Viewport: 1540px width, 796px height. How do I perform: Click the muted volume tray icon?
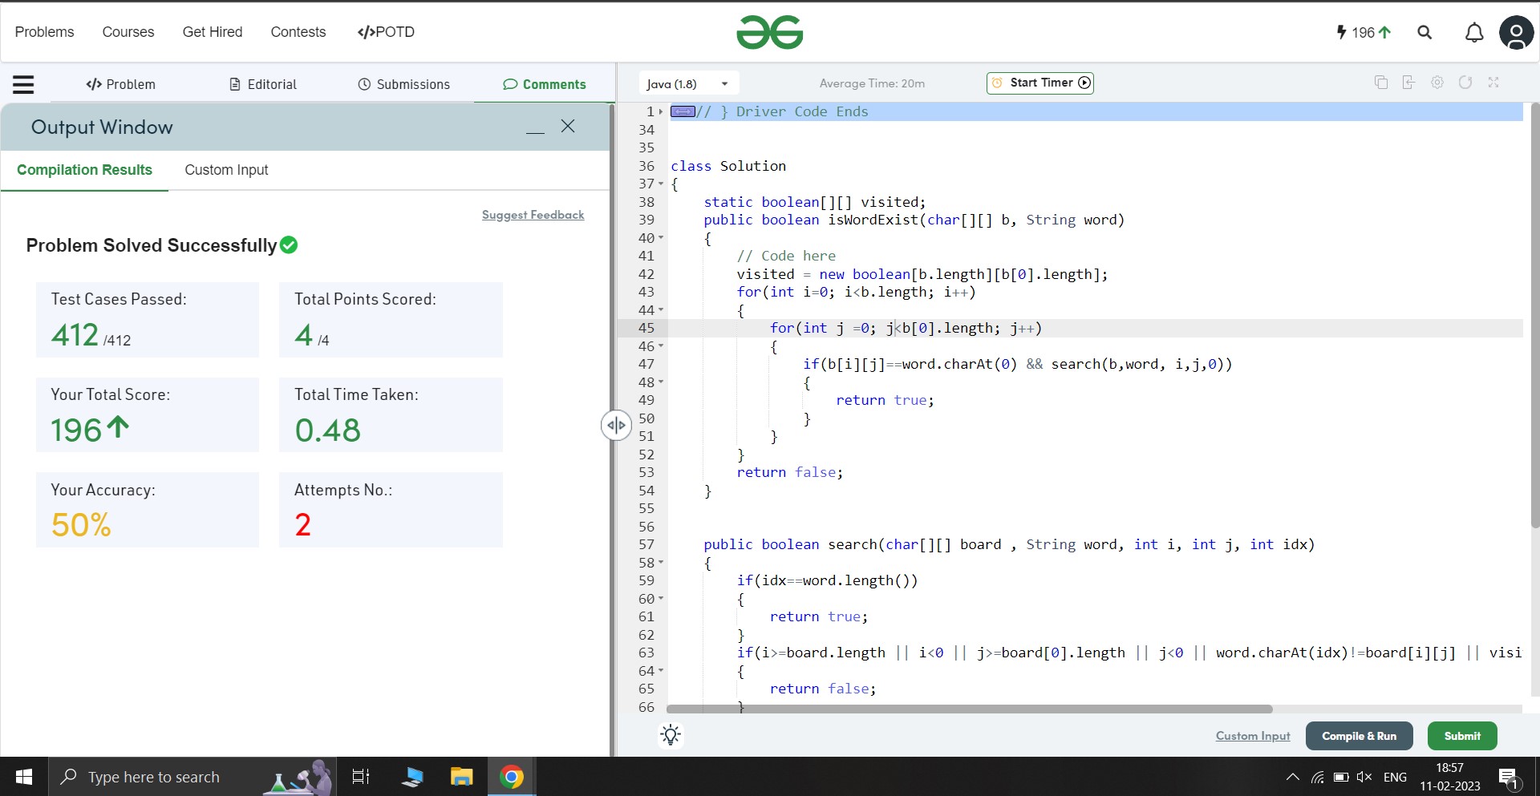pyautogui.click(x=1364, y=777)
